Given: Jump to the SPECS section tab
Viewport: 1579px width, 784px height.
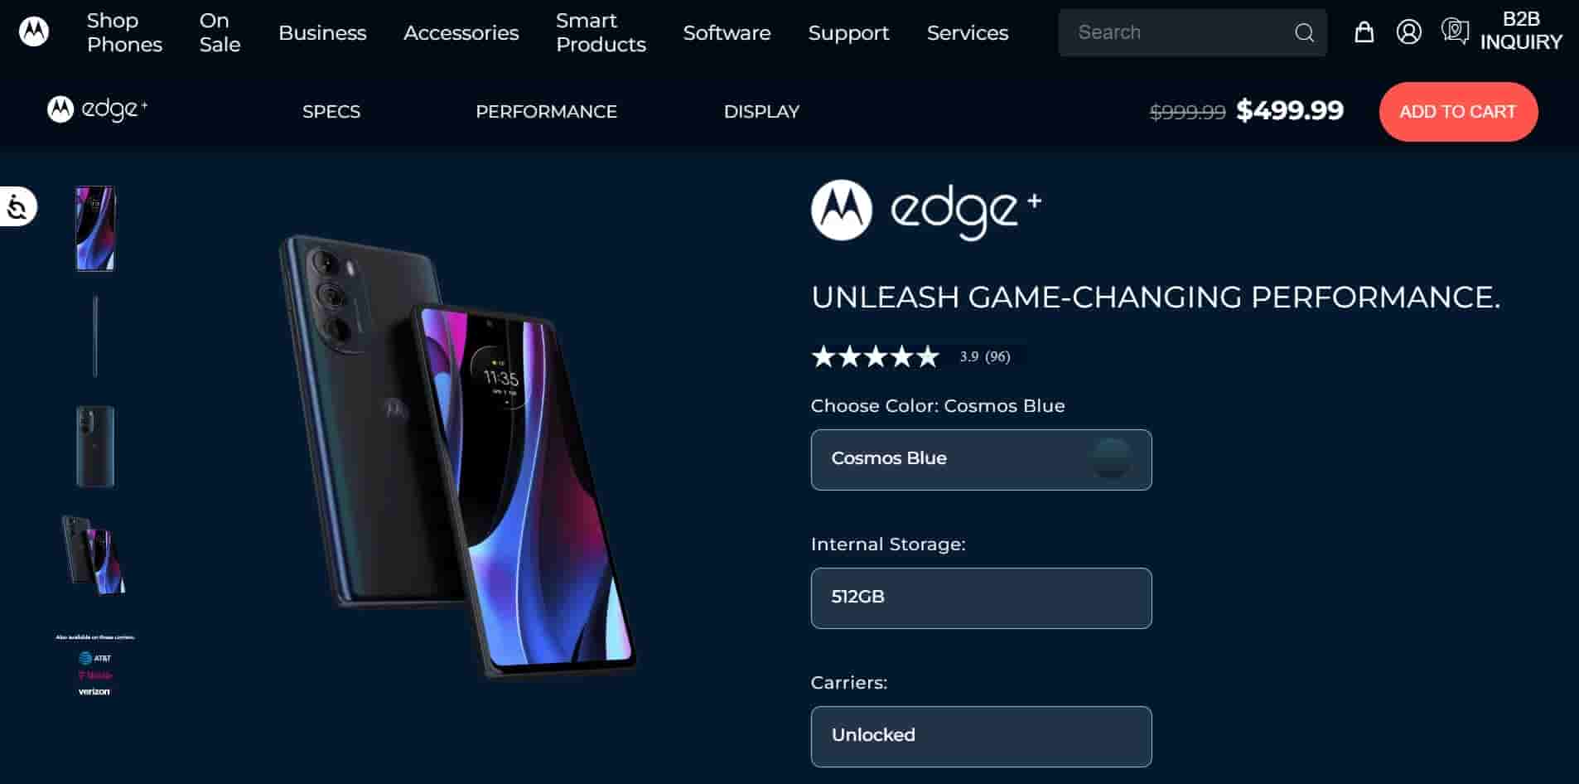Looking at the screenshot, I should coord(331,111).
